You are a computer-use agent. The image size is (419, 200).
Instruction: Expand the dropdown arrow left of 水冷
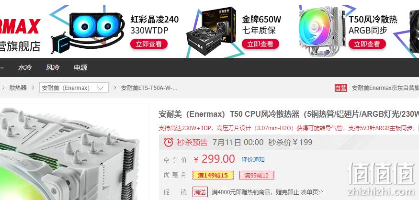point(1,68)
